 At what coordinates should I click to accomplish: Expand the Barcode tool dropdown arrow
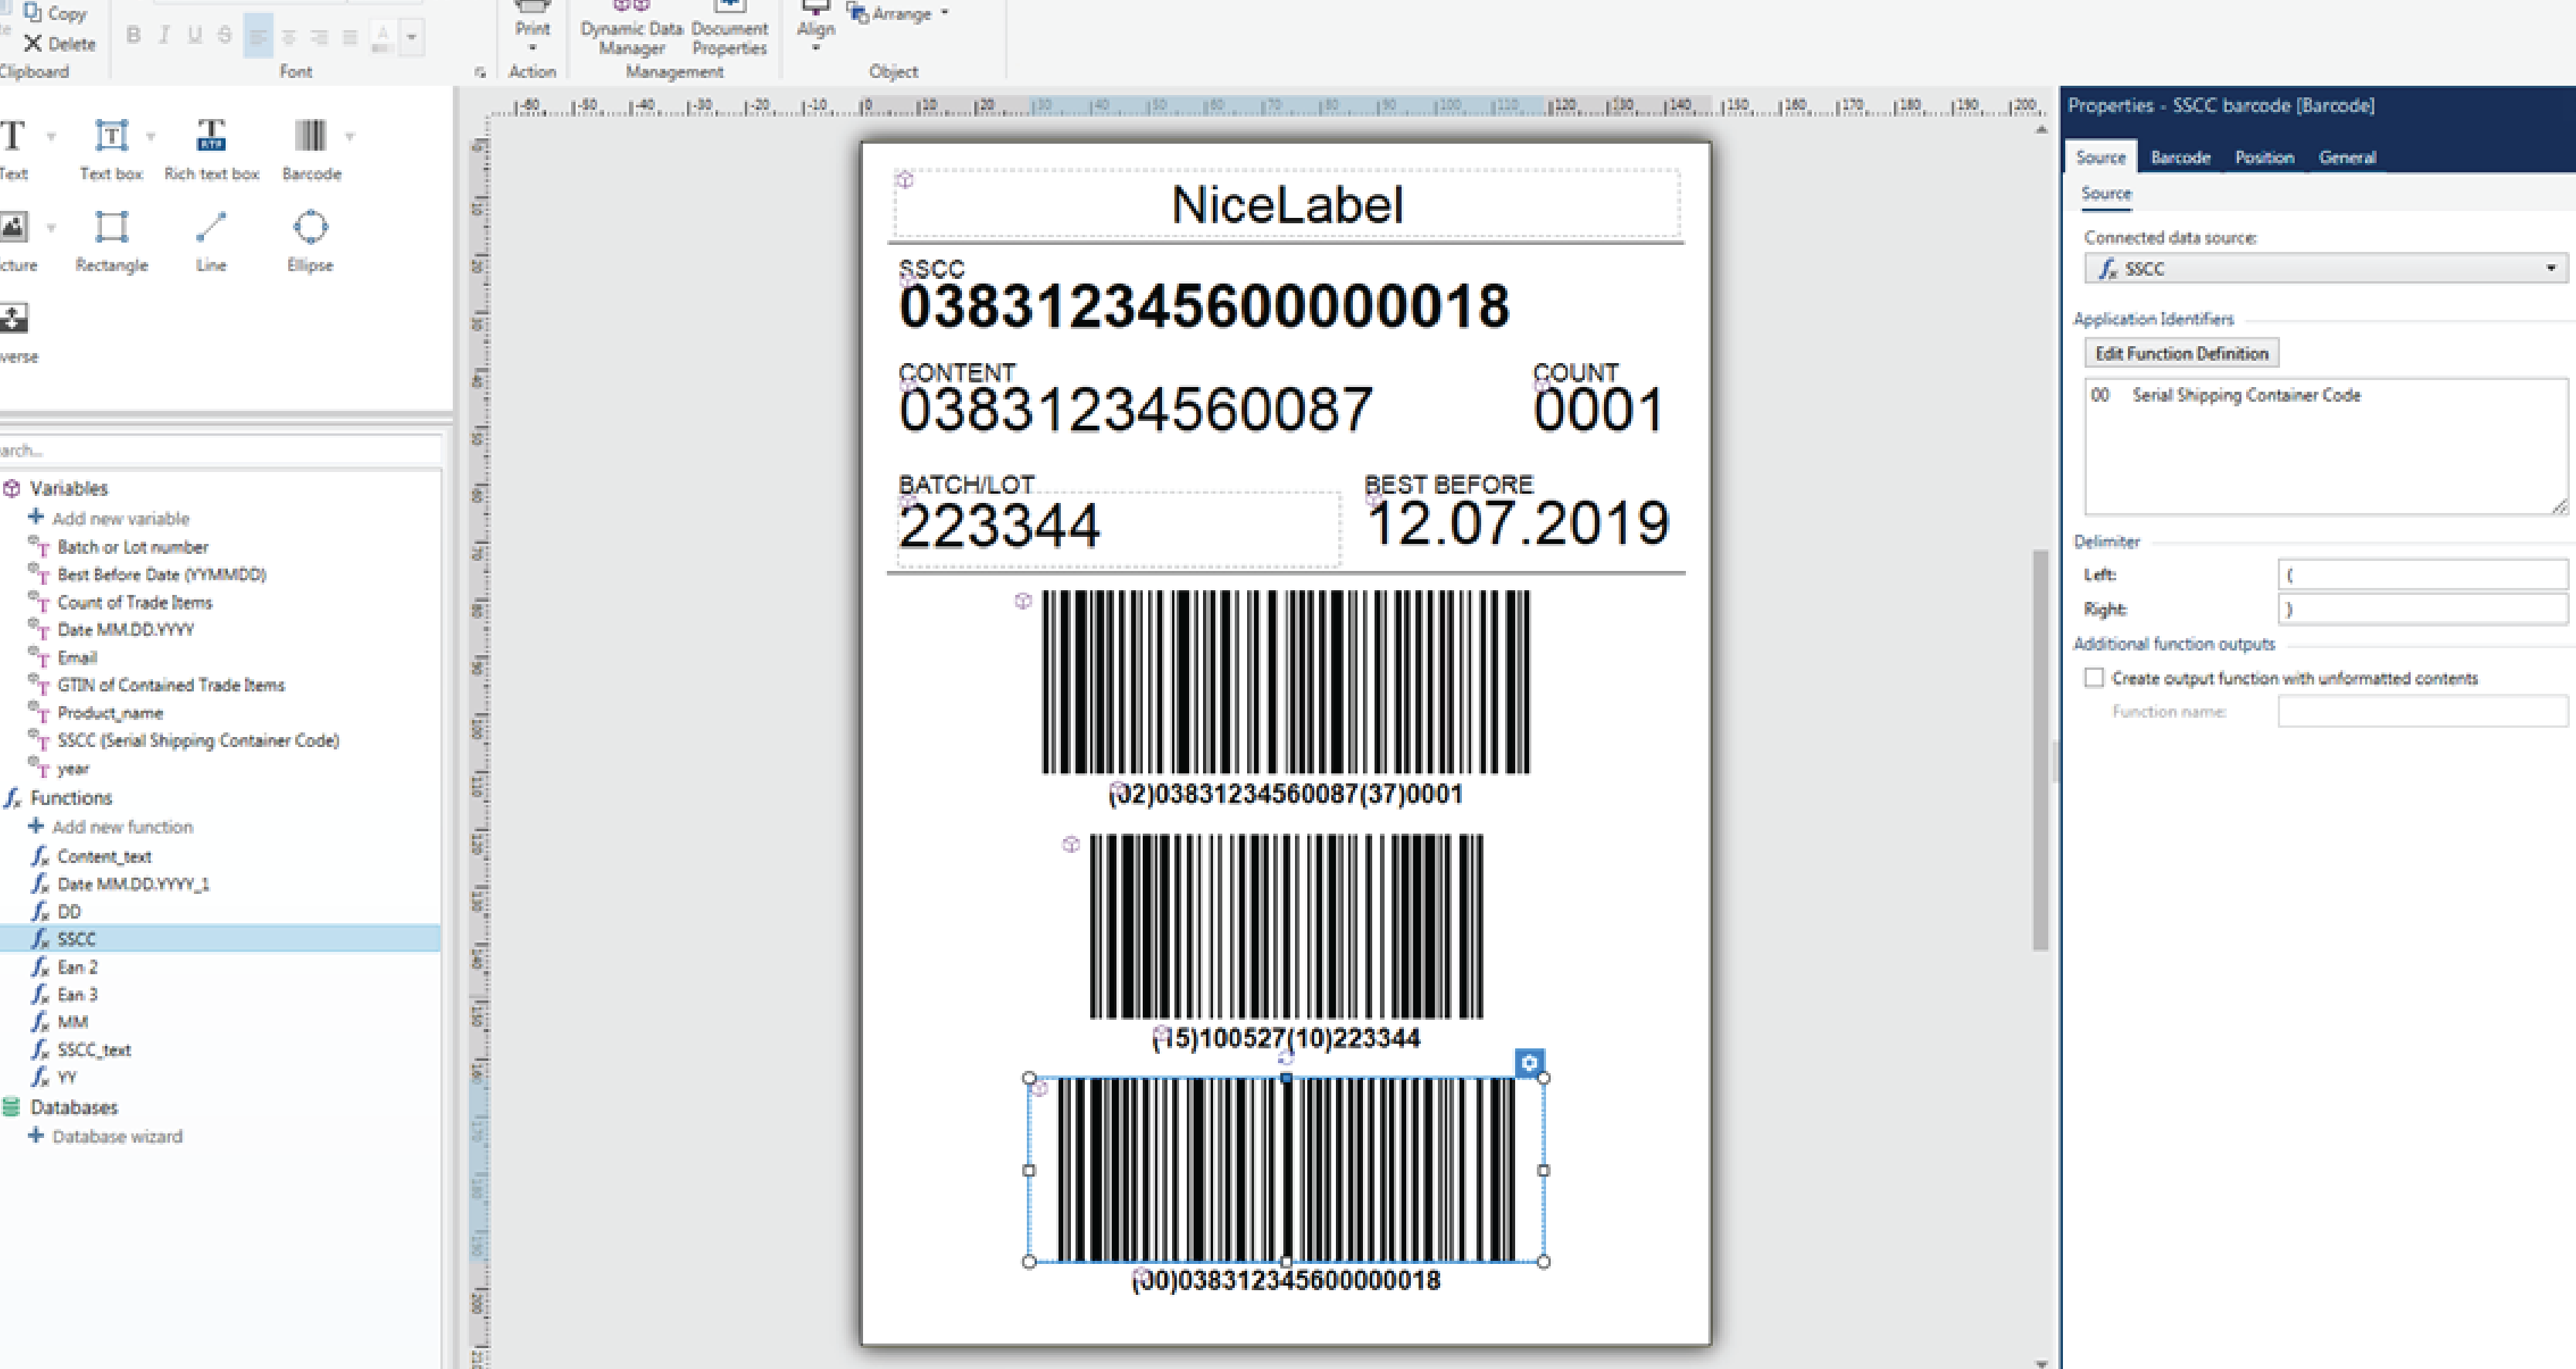pos(350,136)
